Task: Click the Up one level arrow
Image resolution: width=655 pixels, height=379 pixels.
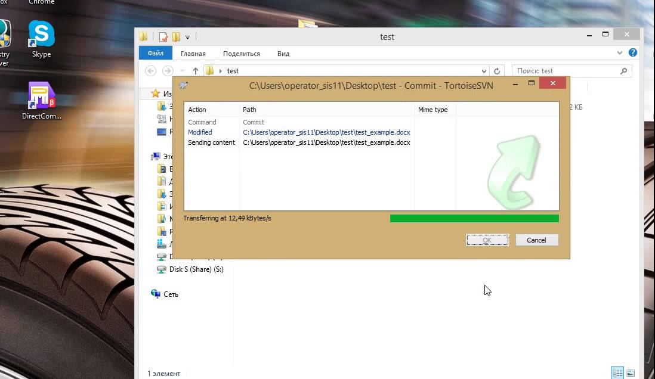Action: click(195, 71)
